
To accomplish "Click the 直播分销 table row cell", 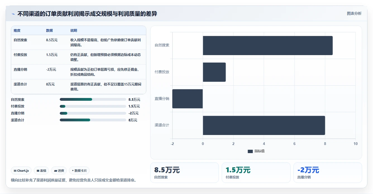I will pos(20,70).
